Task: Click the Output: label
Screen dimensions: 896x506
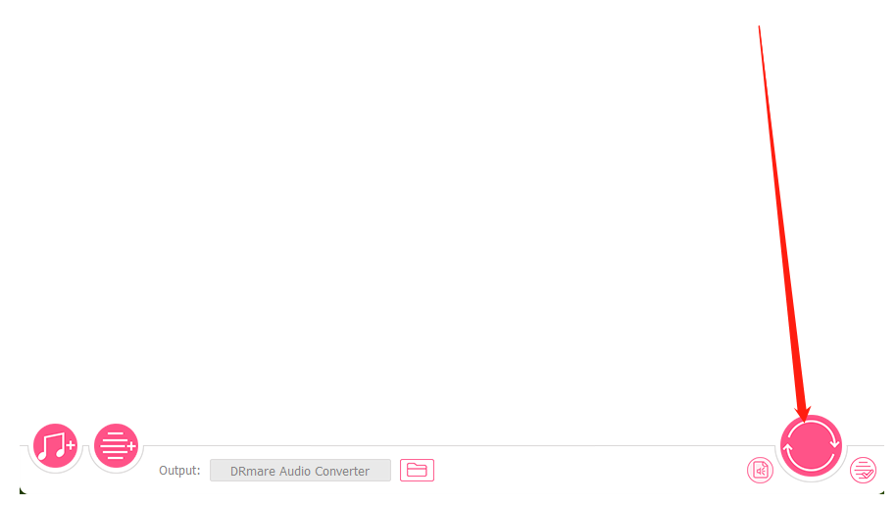Action: (179, 471)
